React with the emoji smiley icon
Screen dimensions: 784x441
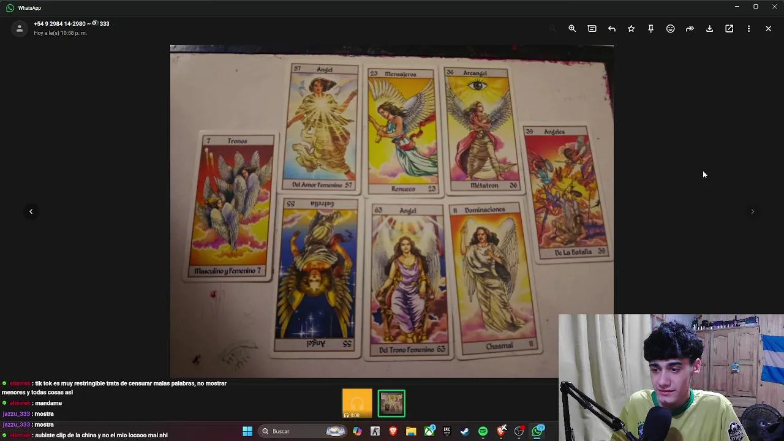point(670,29)
